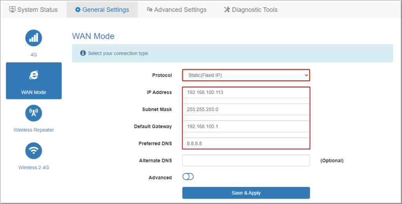Open the Wireless 2.4G text link
This screenshot has width=402, height=204.
(x=34, y=168)
